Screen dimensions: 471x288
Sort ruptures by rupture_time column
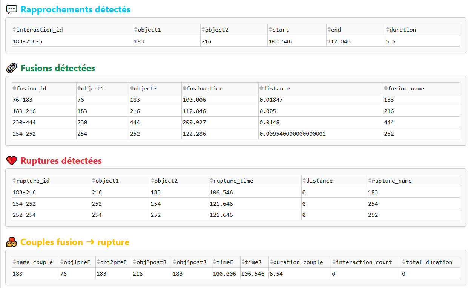211,181
